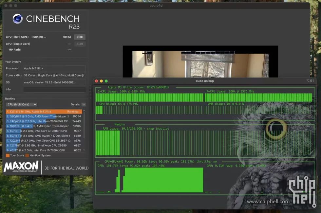Click the GPU Usage bar in asitop
This screenshot has width=321, height=213.
point(150,110)
